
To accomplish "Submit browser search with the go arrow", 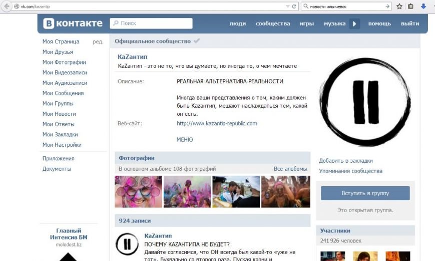I will (x=387, y=6).
